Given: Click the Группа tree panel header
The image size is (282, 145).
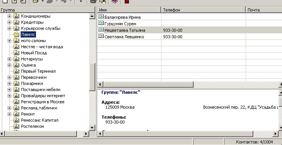Looking at the screenshot, I should click(47, 10).
